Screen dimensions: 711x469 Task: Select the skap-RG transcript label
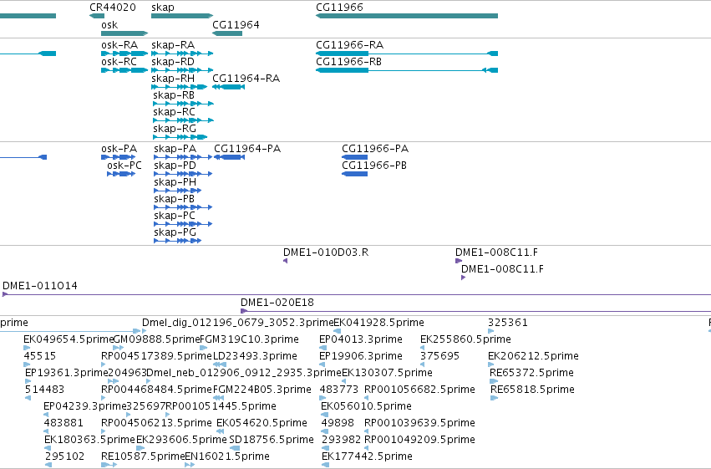pos(175,129)
